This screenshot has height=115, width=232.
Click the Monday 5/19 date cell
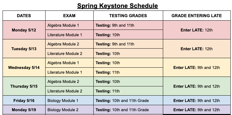24,110
